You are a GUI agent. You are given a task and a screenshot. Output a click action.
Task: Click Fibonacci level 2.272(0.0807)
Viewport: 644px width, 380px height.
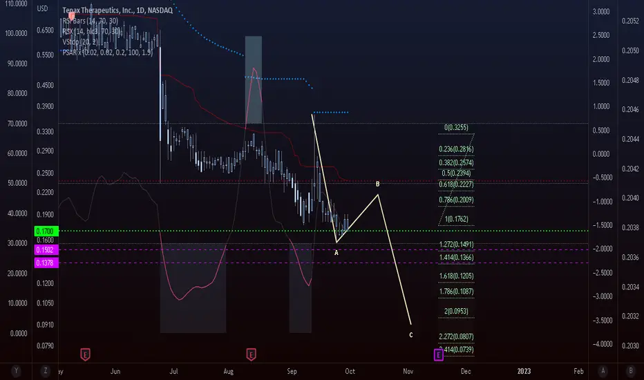point(456,337)
